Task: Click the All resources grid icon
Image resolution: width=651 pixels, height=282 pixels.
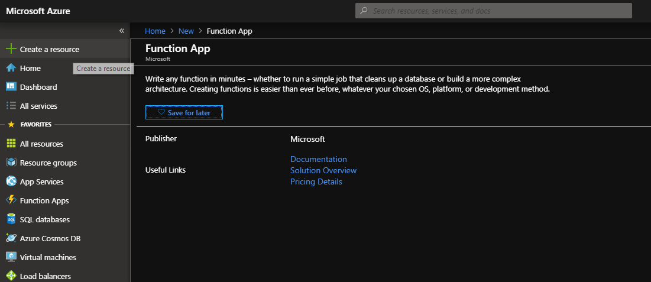Action: 11,144
